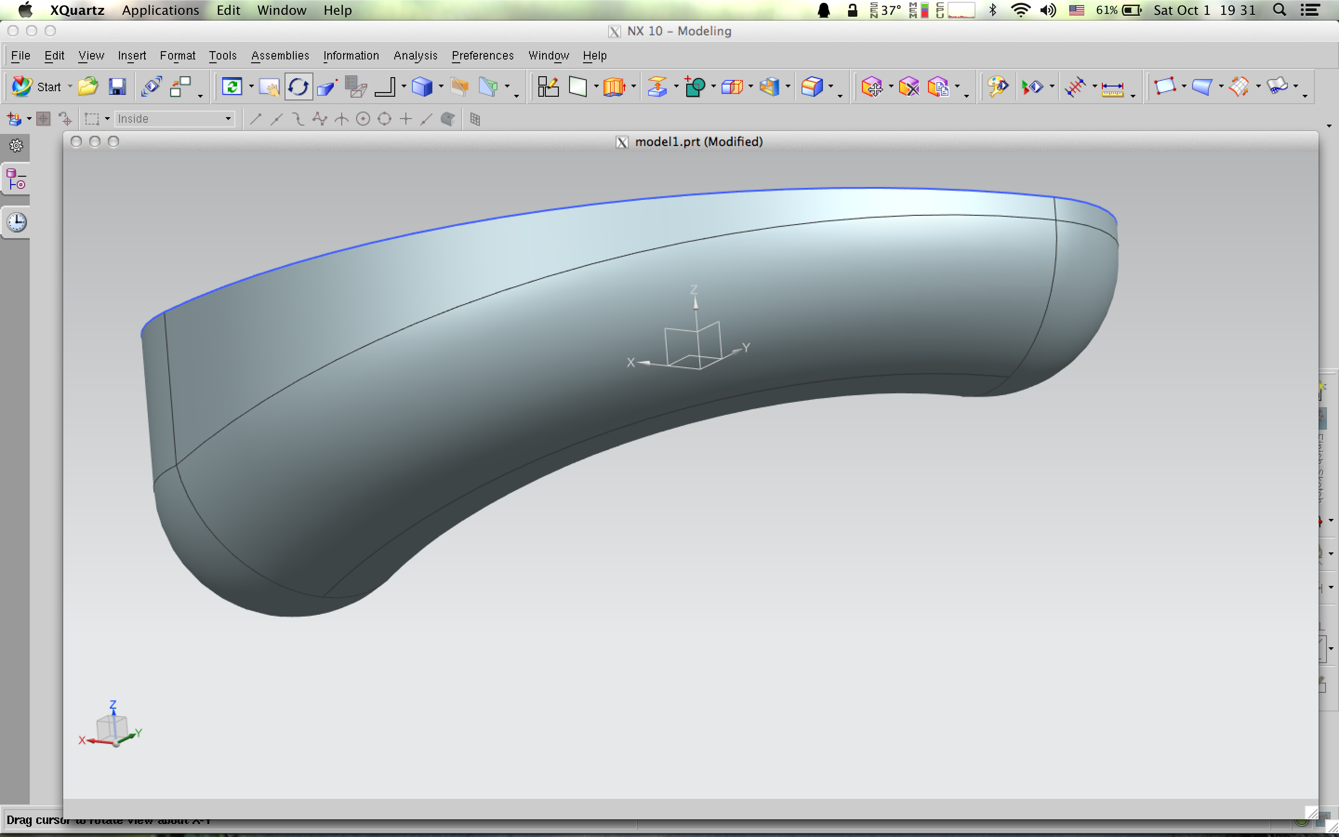Open the Information menu
Viewport: 1339px width, 837px height.
pyautogui.click(x=351, y=55)
